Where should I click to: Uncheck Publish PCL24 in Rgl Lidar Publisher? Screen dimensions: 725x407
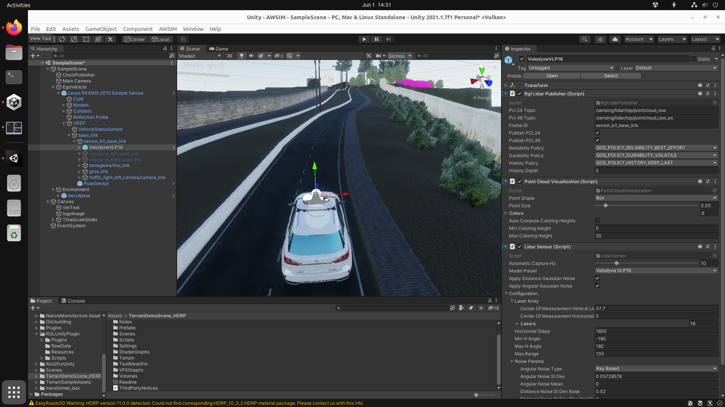pyautogui.click(x=597, y=133)
